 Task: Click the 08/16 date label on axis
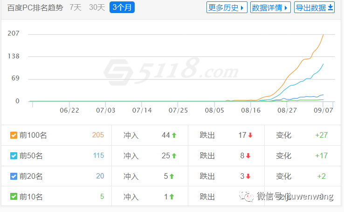coord(251,110)
